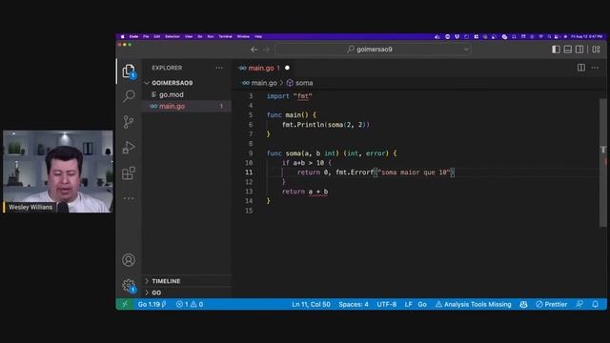
Task: Open the Customize Layout icon
Action: coord(596,50)
